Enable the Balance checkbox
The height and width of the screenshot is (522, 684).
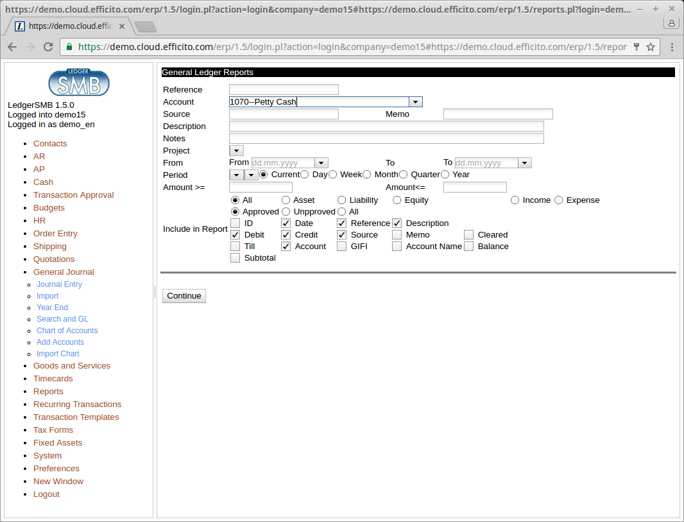pos(469,247)
